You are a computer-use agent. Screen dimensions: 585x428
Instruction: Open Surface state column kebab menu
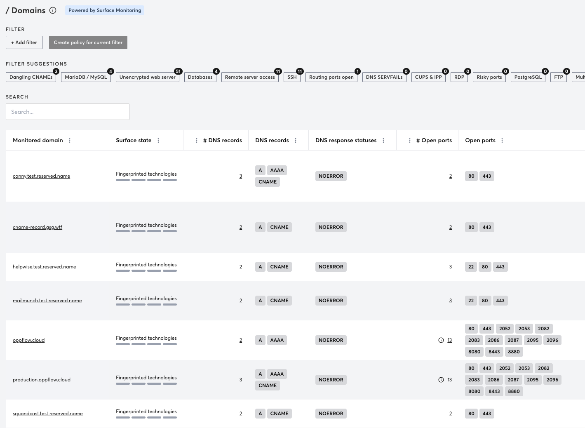(x=158, y=140)
